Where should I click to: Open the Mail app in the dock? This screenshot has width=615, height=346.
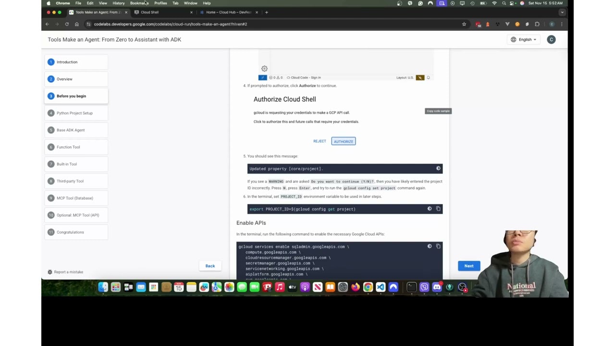(x=141, y=287)
